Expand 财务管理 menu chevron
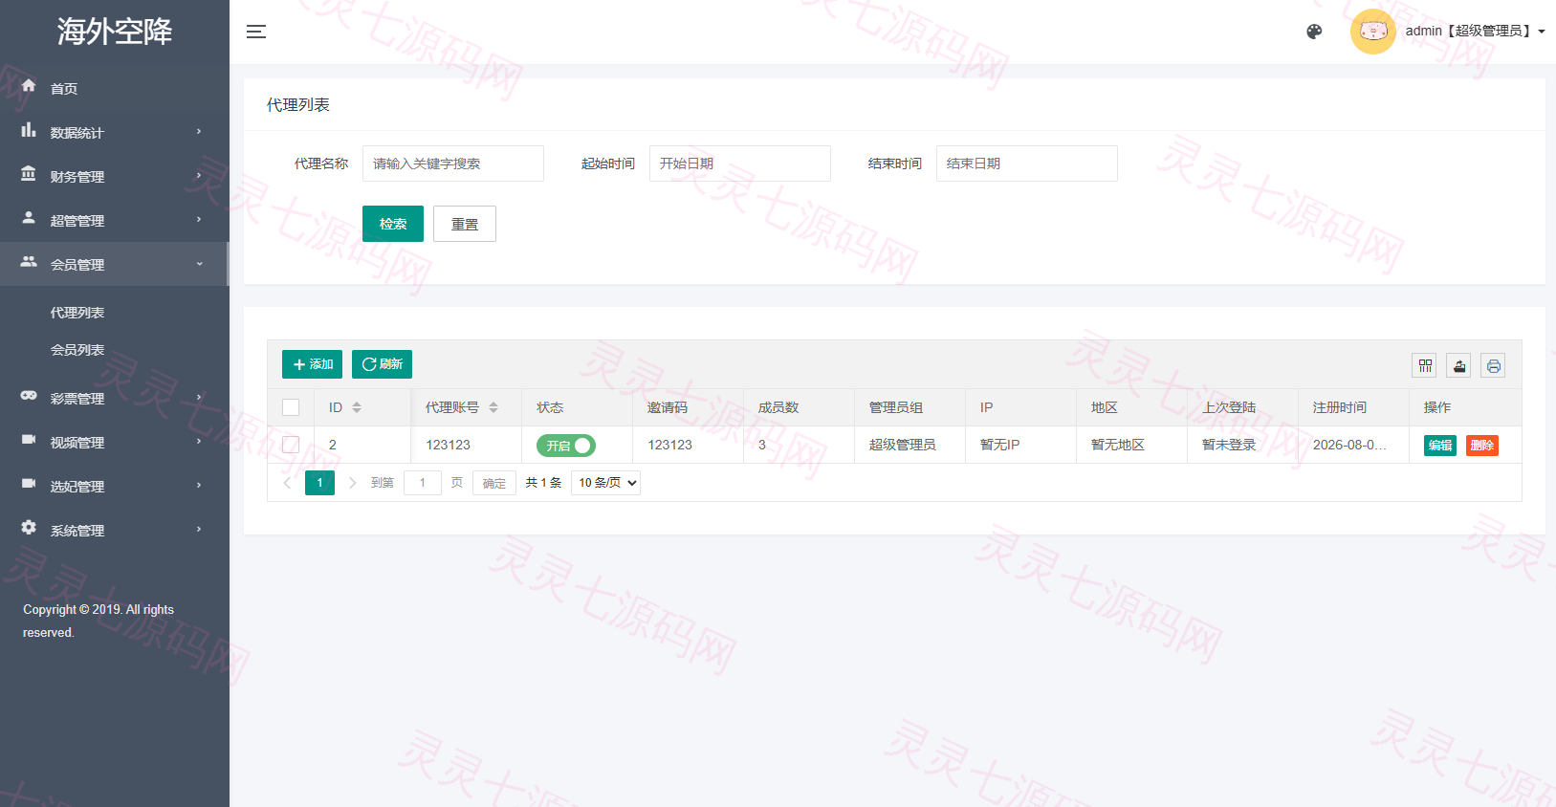Image resolution: width=1556 pixels, height=807 pixels. coord(199,176)
